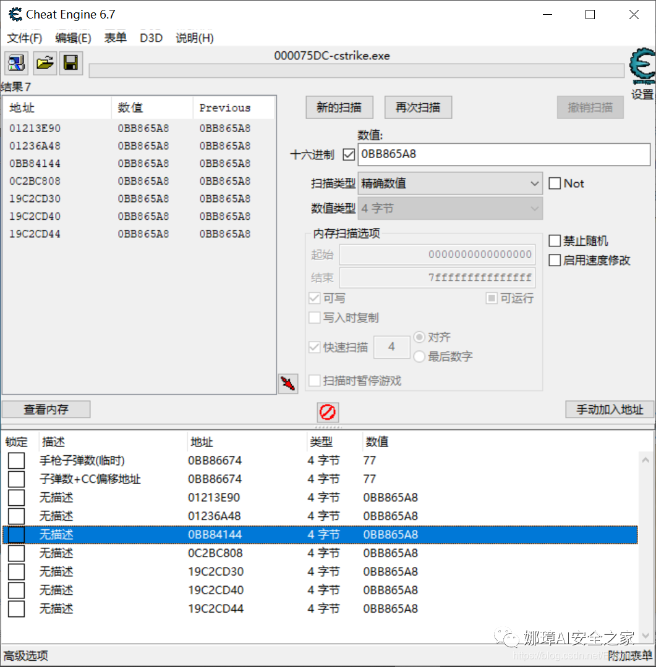
Task: Open the D3D menu
Action: 151,38
